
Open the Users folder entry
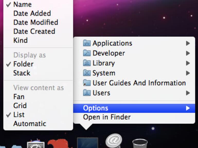[134, 93]
